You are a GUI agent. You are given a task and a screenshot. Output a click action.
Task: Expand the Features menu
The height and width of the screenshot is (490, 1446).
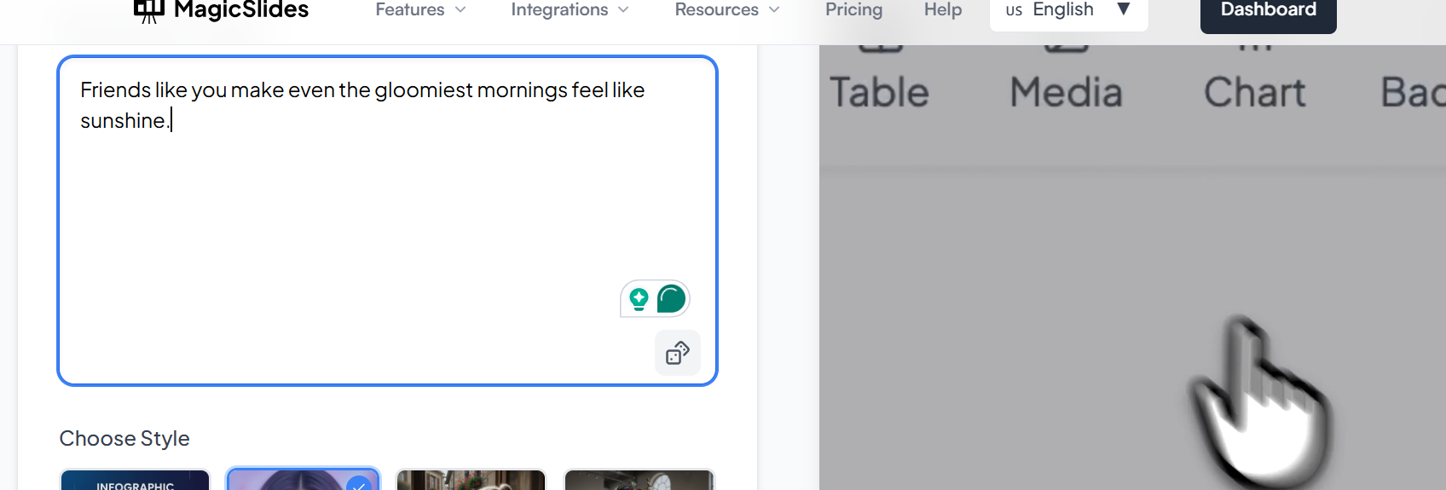tap(420, 10)
